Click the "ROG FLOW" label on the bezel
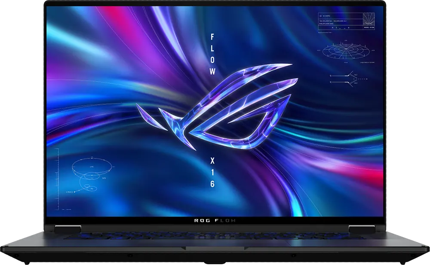The width and height of the screenshot is (430, 265). click(215, 220)
